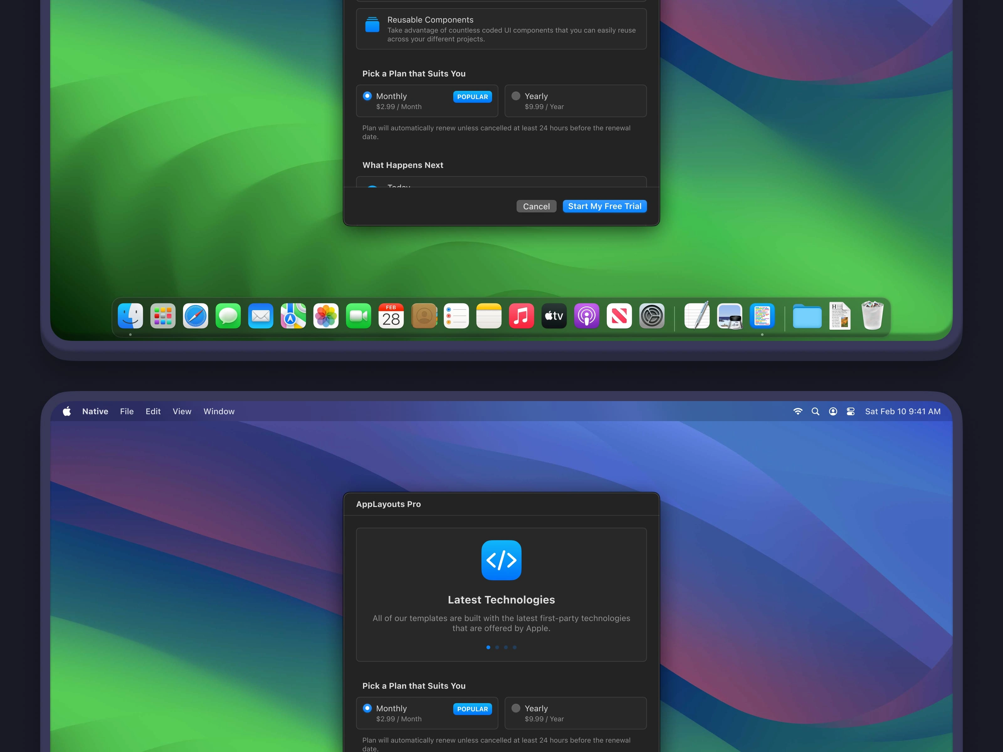The height and width of the screenshot is (752, 1003).
Task: Open Control Center from menu bar
Action: (851, 412)
